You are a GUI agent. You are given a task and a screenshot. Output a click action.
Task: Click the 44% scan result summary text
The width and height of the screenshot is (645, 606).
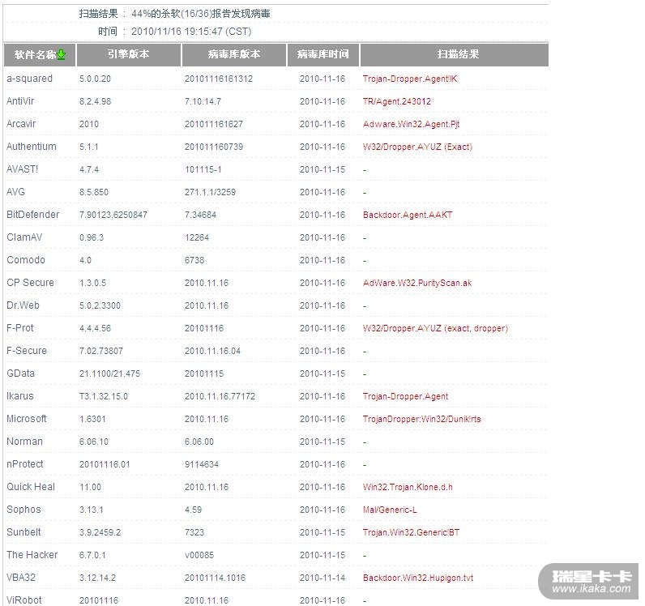click(201, 14)
